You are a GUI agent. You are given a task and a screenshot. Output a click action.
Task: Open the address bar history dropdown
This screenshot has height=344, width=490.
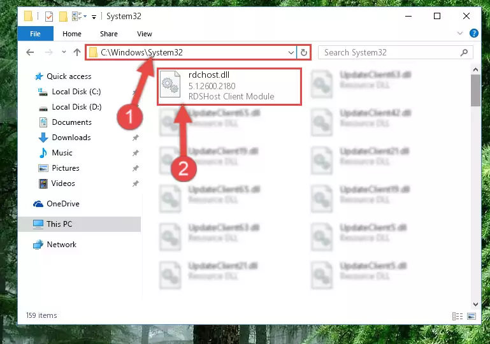tap(291, 52)
